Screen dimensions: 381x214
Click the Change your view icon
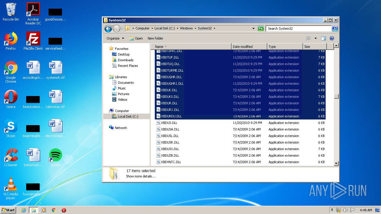(308, 38)
